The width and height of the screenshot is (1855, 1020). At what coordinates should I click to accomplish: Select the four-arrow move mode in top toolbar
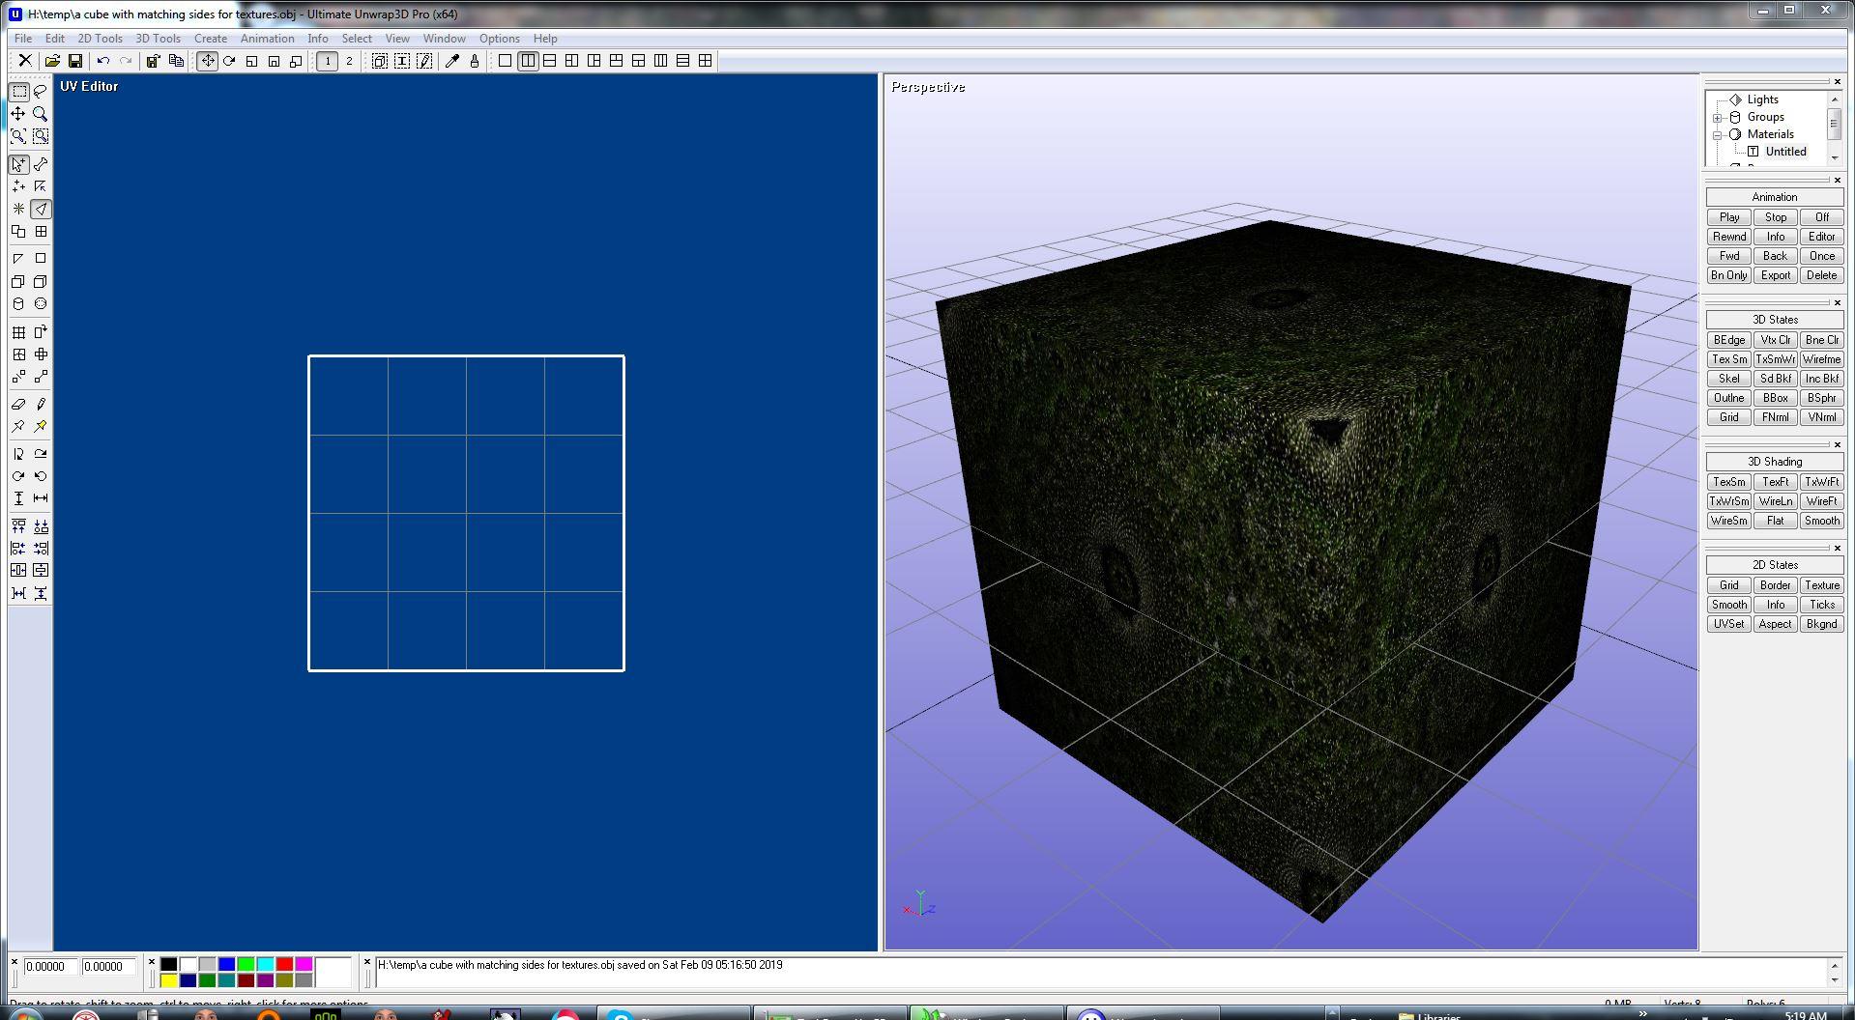point(207,61)
